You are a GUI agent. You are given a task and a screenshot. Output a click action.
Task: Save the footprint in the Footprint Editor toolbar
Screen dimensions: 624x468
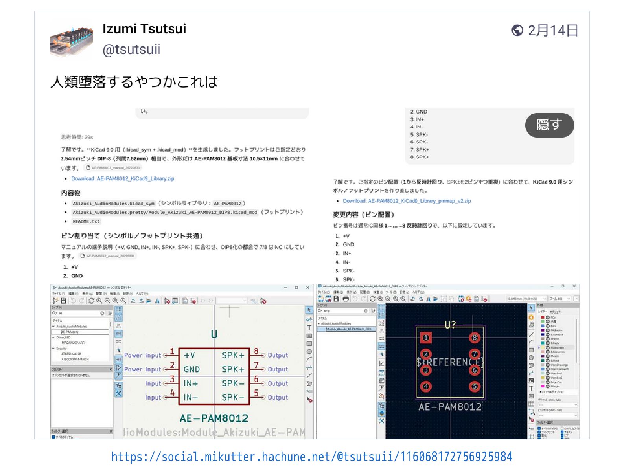pyautogui.click(x=336, y=299)
